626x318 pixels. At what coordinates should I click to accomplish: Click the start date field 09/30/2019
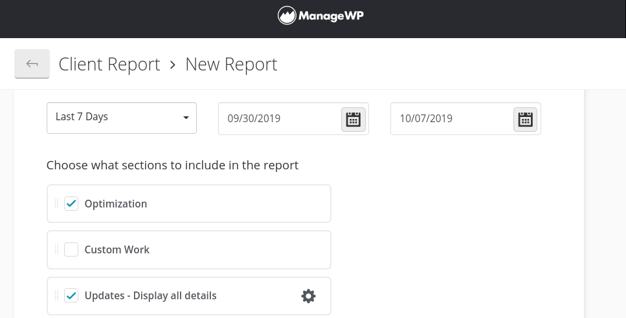pyautogui.click(x=278, y=119)
